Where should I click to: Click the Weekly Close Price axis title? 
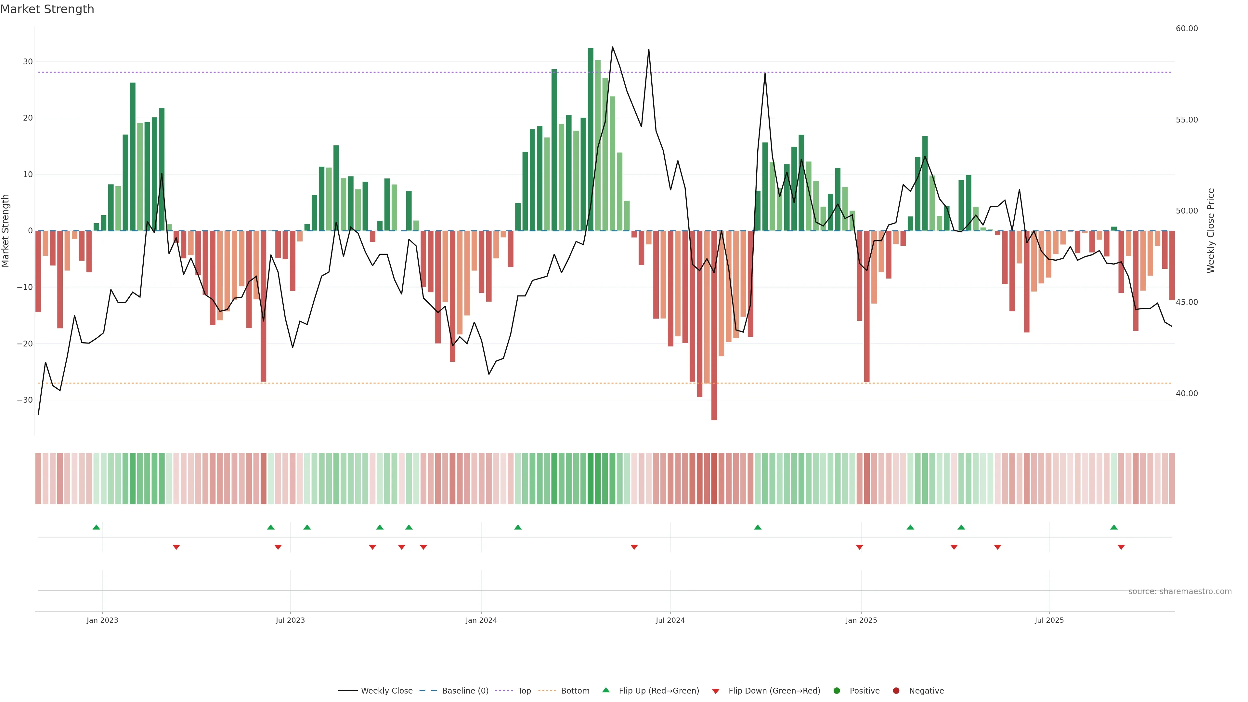click(x=1211, y=231)
